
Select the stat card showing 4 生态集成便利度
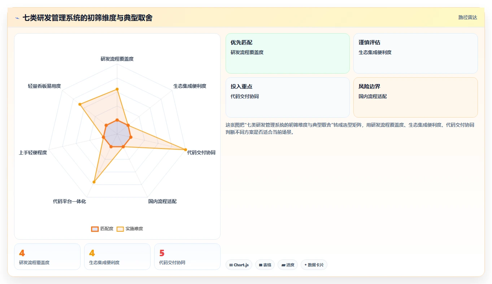tap(117, 257)
